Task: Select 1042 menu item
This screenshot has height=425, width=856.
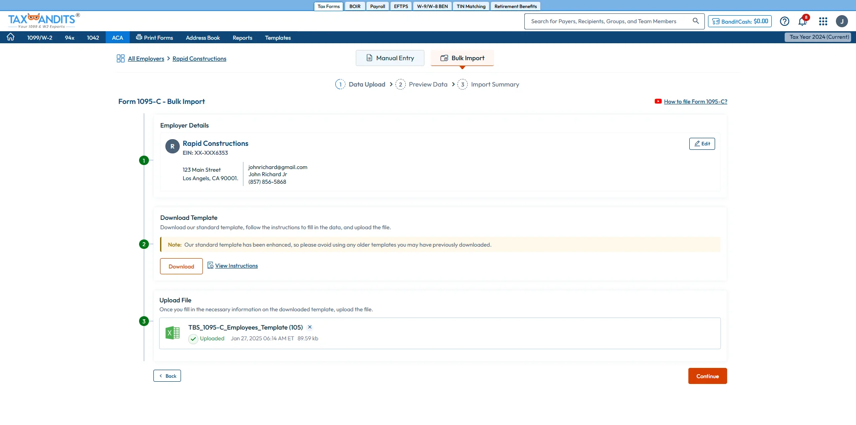Action: click(93, 37)
